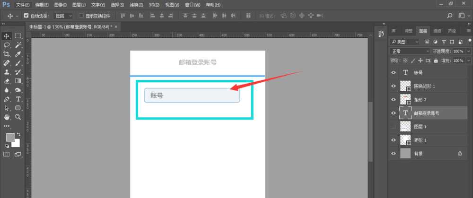
Task: Expand the 图层 auto-select target dropdown
Action: coord(61,16)
